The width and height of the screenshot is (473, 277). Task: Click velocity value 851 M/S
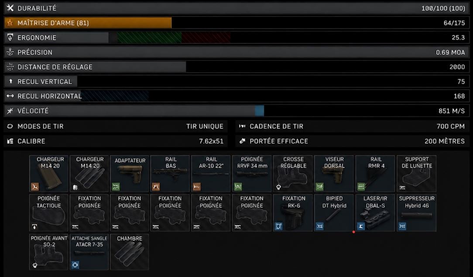tap(452, 111)
